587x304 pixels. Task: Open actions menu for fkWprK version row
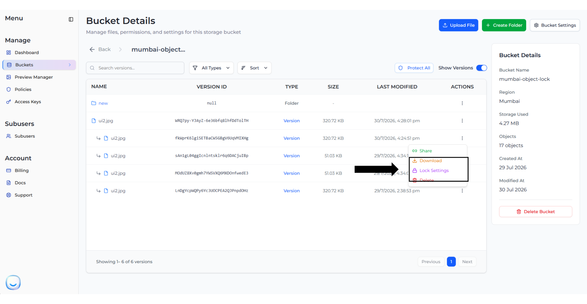coord(462,138)
